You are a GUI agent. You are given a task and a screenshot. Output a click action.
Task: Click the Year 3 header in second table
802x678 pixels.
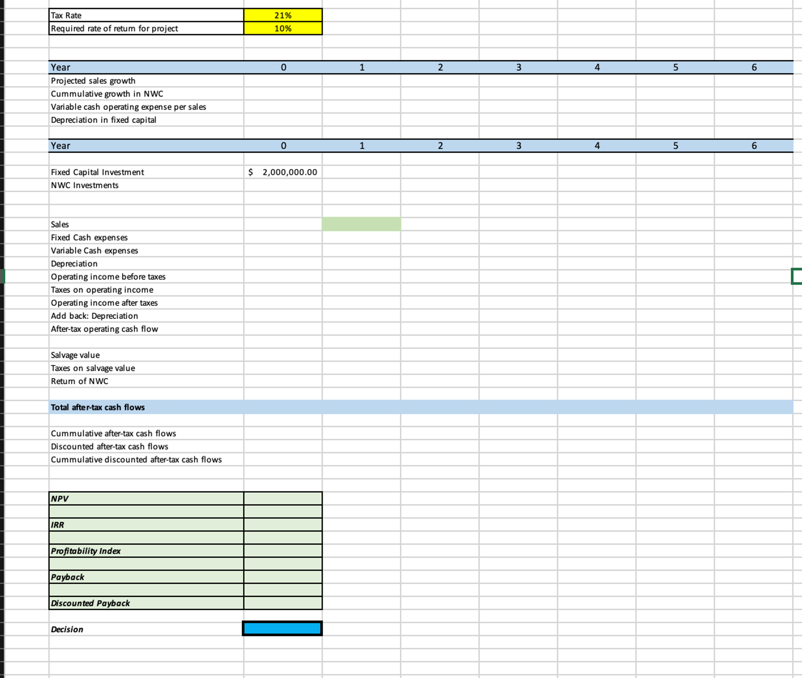coord(519,146)
